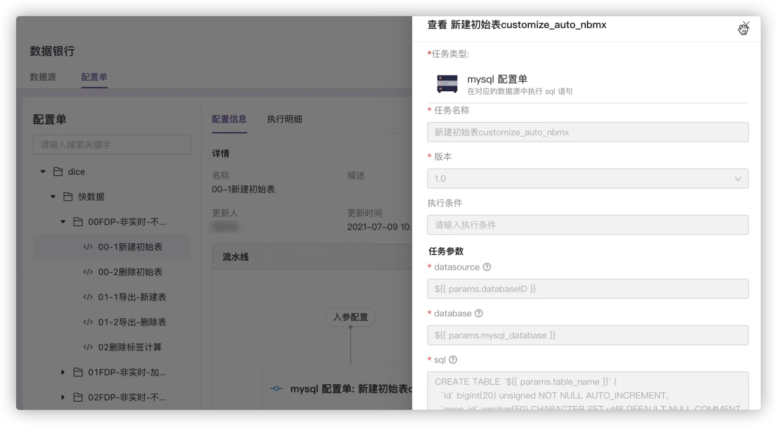
Task: Open the 版本 1.0 dropdown
Action: pos(587,179)
